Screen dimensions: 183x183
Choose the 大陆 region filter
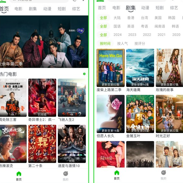[117, 18]
